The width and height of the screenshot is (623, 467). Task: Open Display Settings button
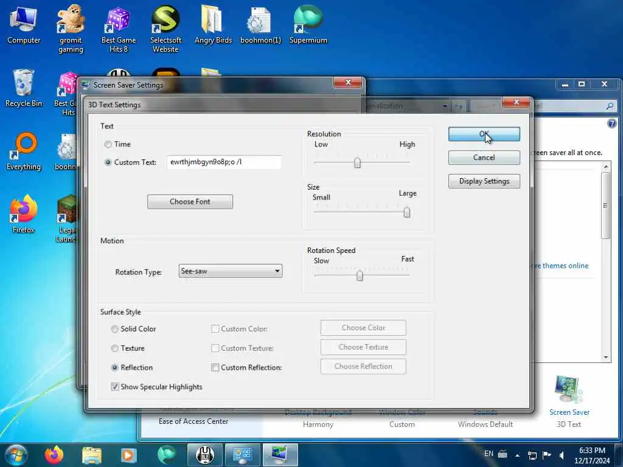tap(484, 181)
